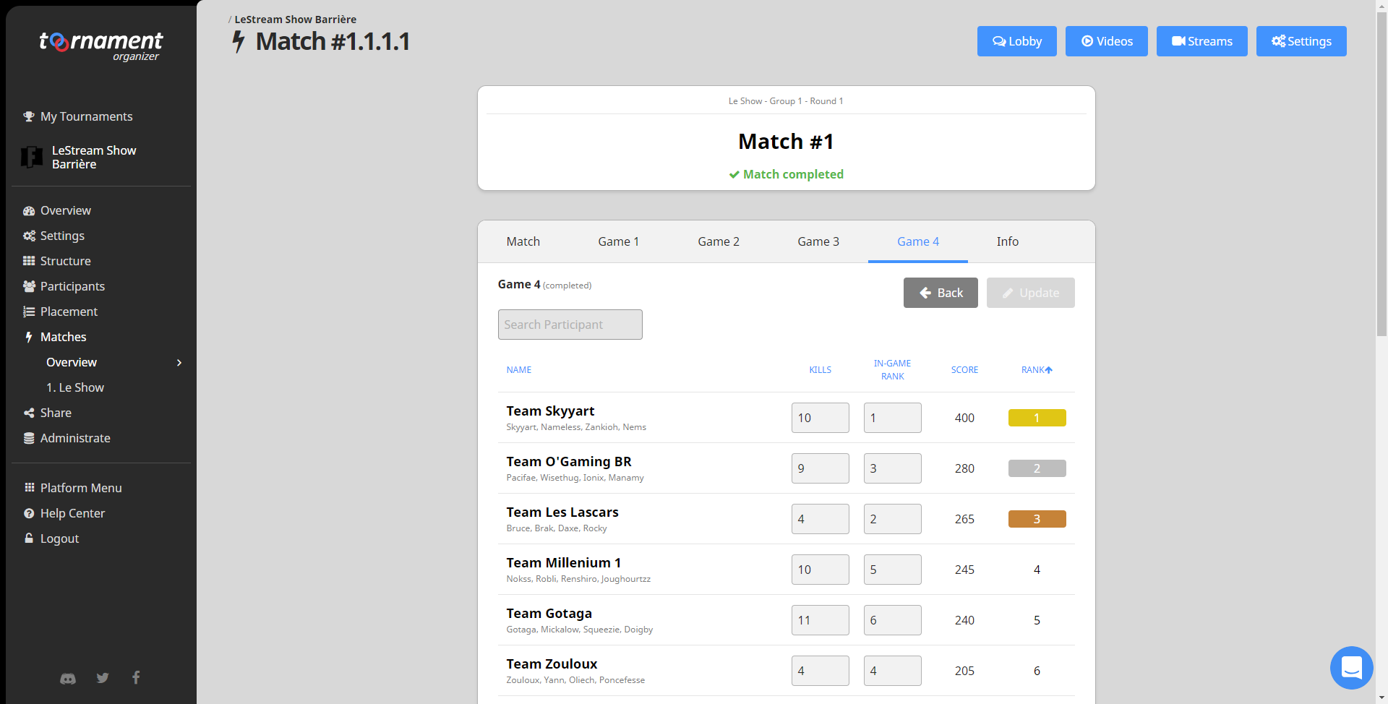Viewport: 1388px width, 704px height.
Task: Click the Logout padlock icon
Action: (x=29, y=538)
